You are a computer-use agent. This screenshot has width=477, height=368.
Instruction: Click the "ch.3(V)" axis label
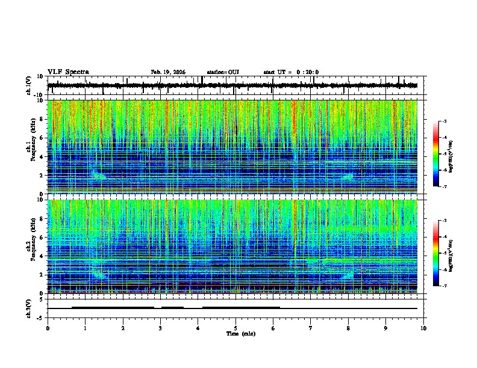(29, 308)
